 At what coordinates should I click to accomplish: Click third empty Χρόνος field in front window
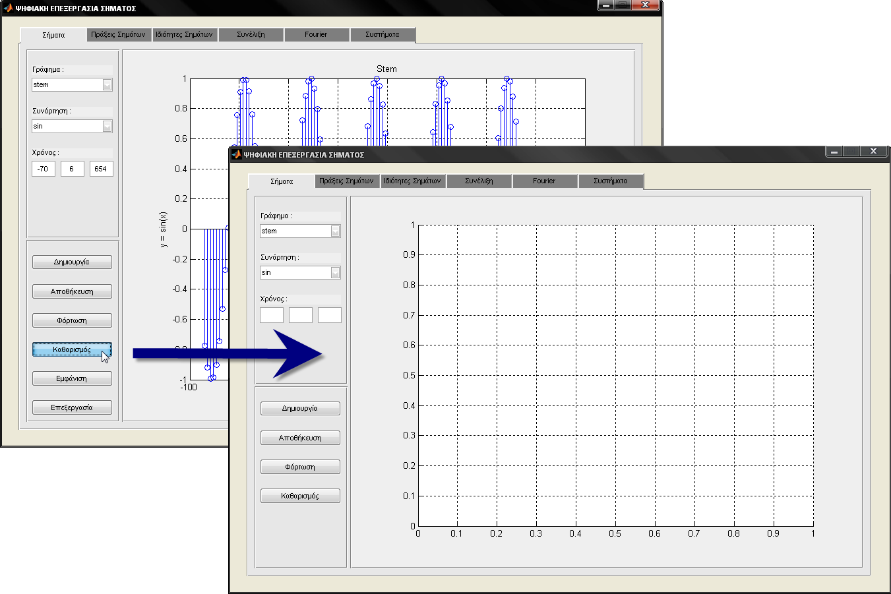(330, 315)
